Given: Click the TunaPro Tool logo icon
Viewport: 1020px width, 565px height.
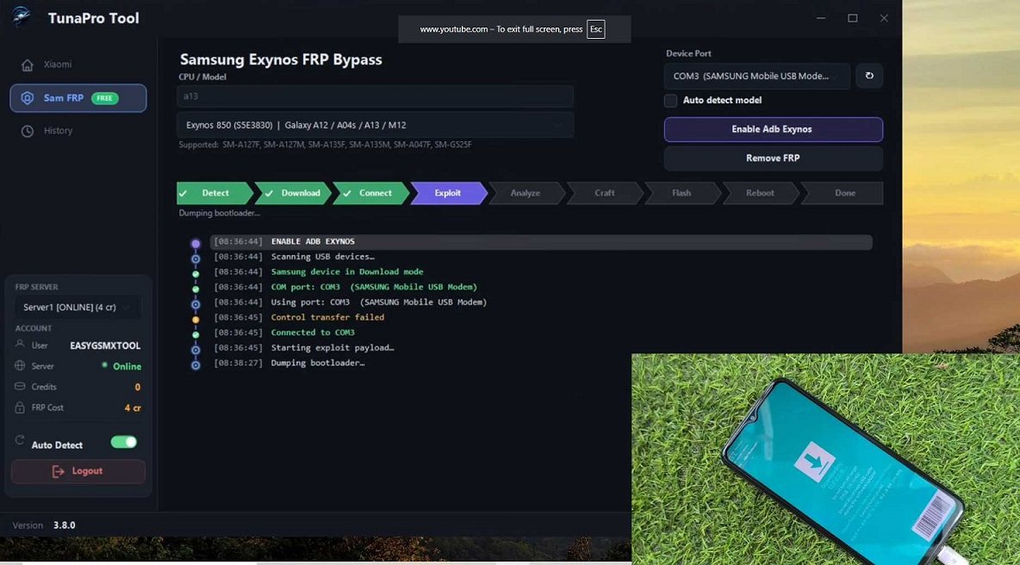Looking at the screenshot, I should tap(21, 16).
